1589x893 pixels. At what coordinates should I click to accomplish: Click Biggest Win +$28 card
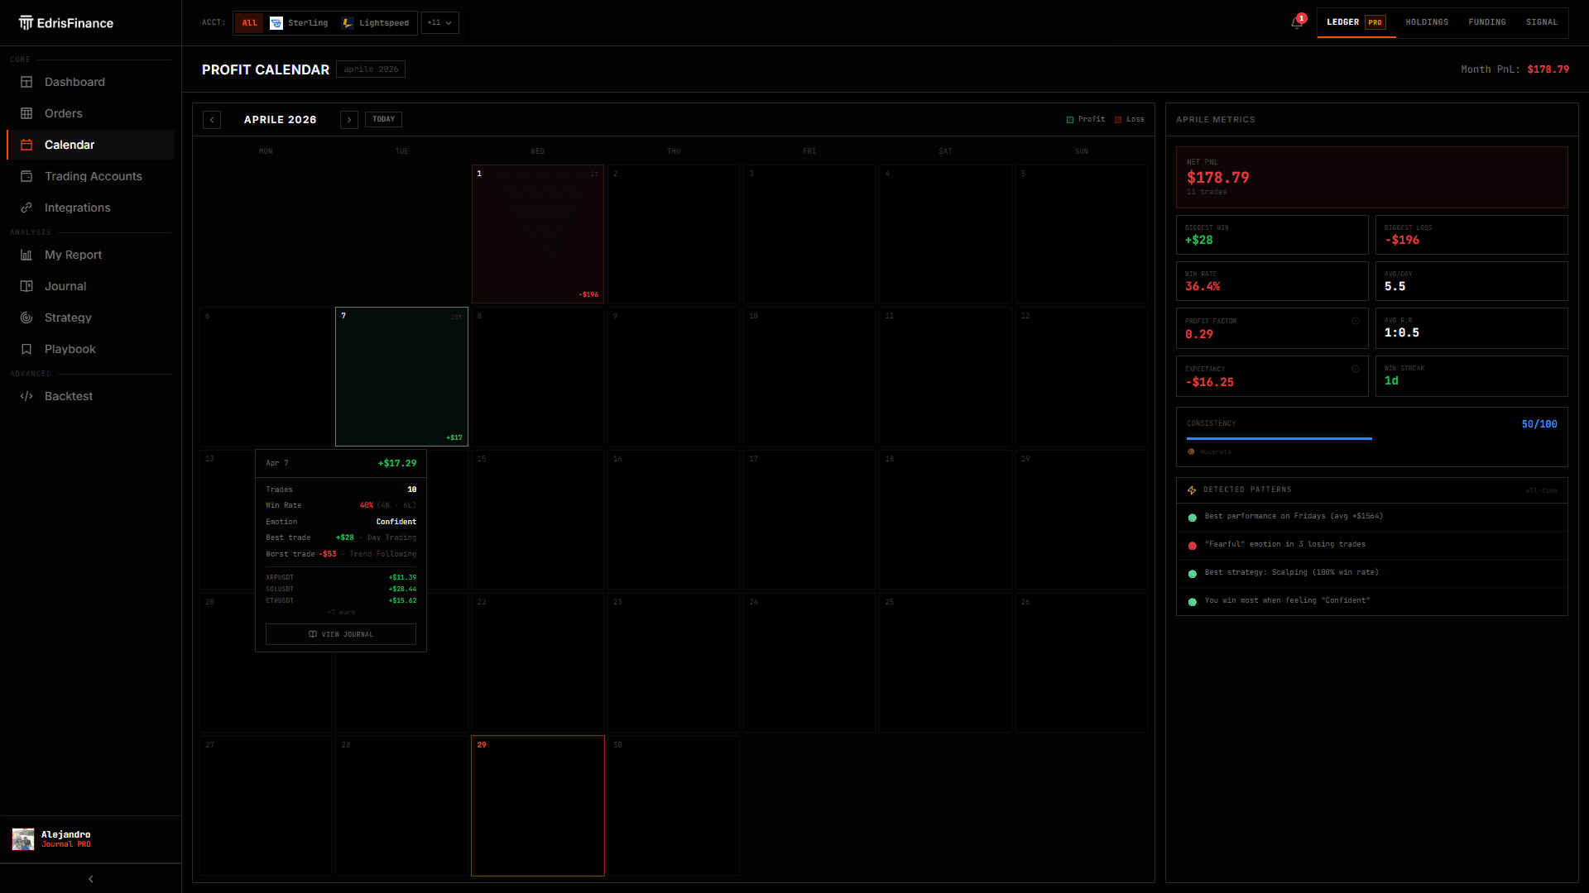tap(1272, 235)
